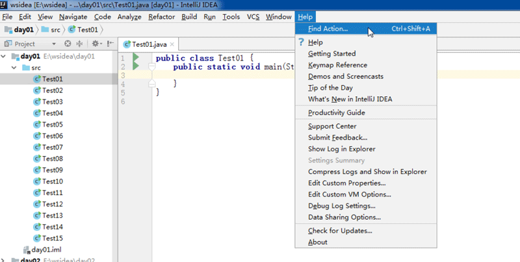Close the open Help menu header
520x262 pixels.
pyautogui.click(x=305, y=17)
